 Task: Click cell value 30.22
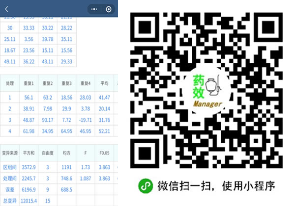(x=48, y=28)
